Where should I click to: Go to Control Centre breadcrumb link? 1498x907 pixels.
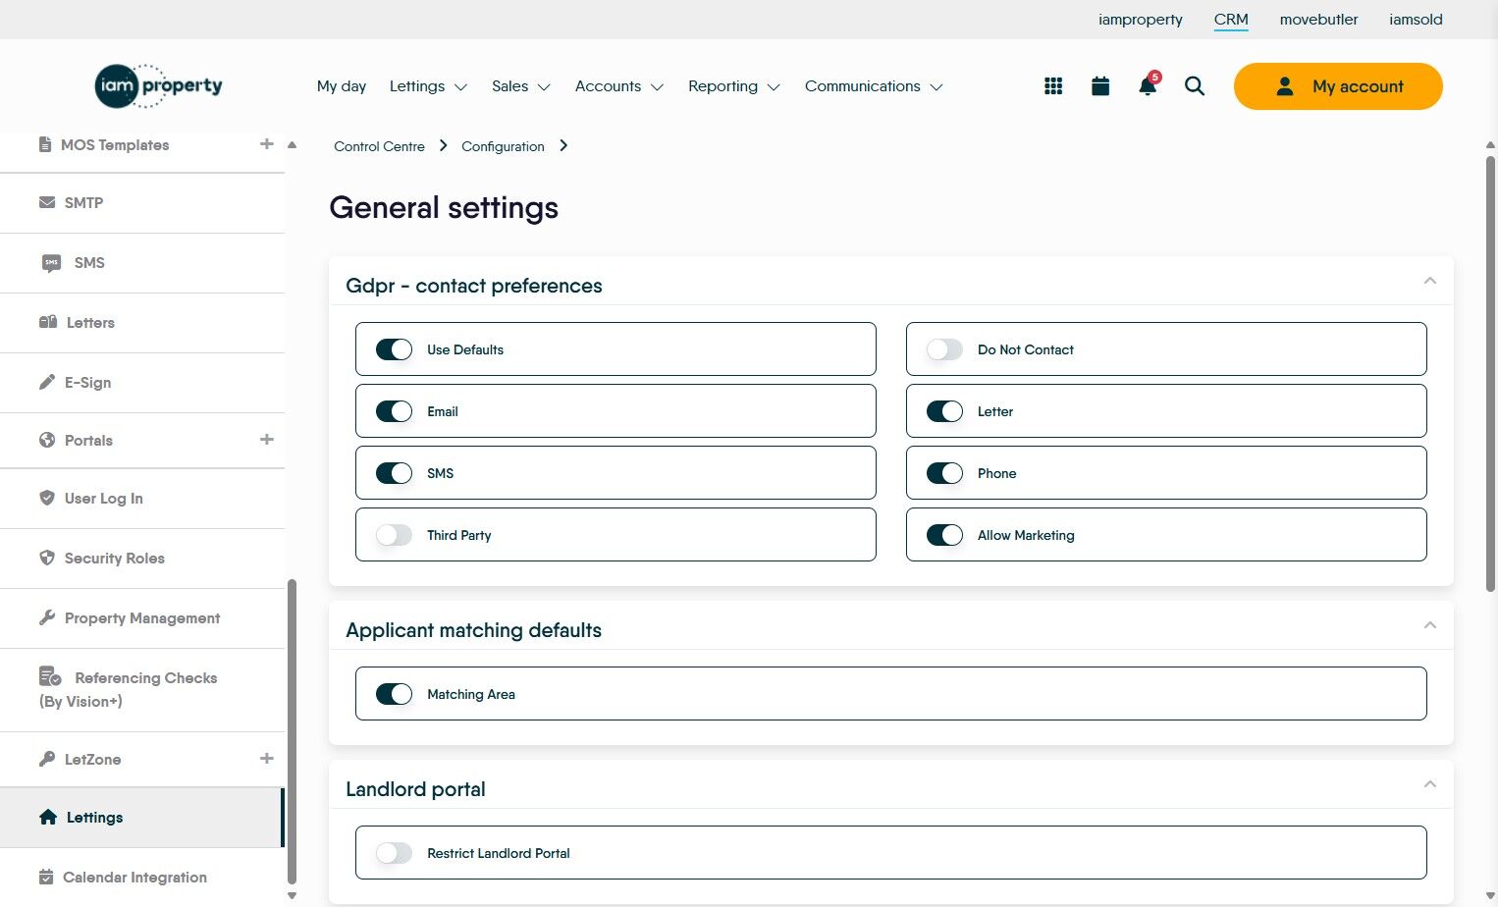click(x=379, y=146)
